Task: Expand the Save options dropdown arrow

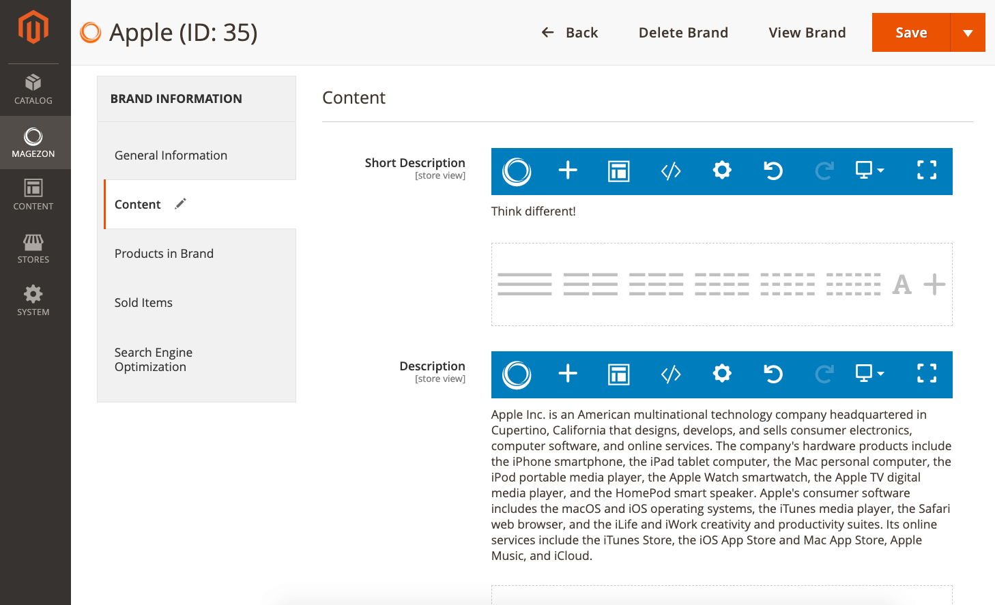Action: [968, 33]
